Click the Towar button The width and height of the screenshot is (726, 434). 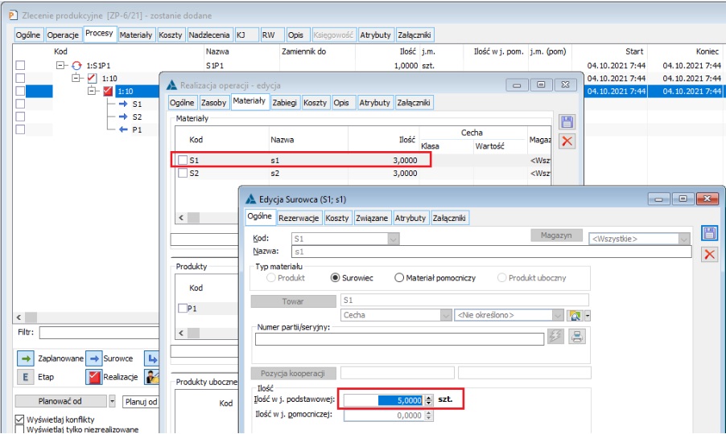click(x=293, y=301)
